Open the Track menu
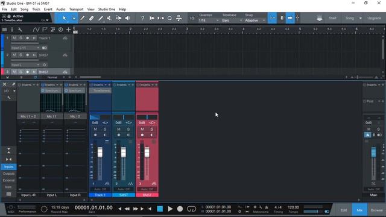386x217 pixels. (x=36, y=10)
